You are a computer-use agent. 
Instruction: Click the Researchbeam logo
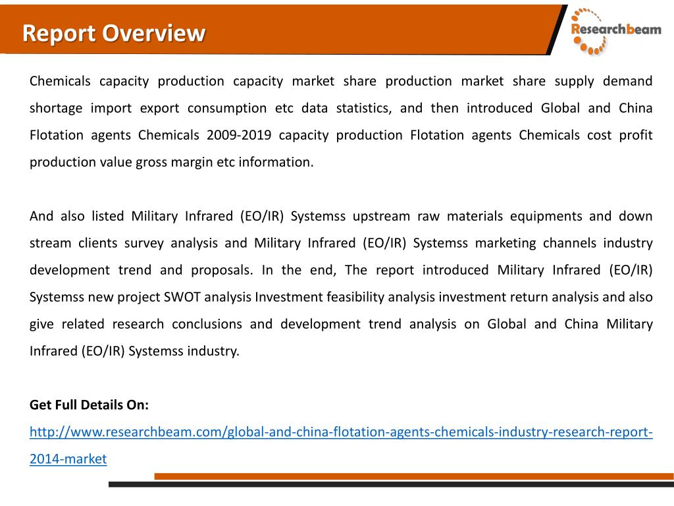[615, 32]
